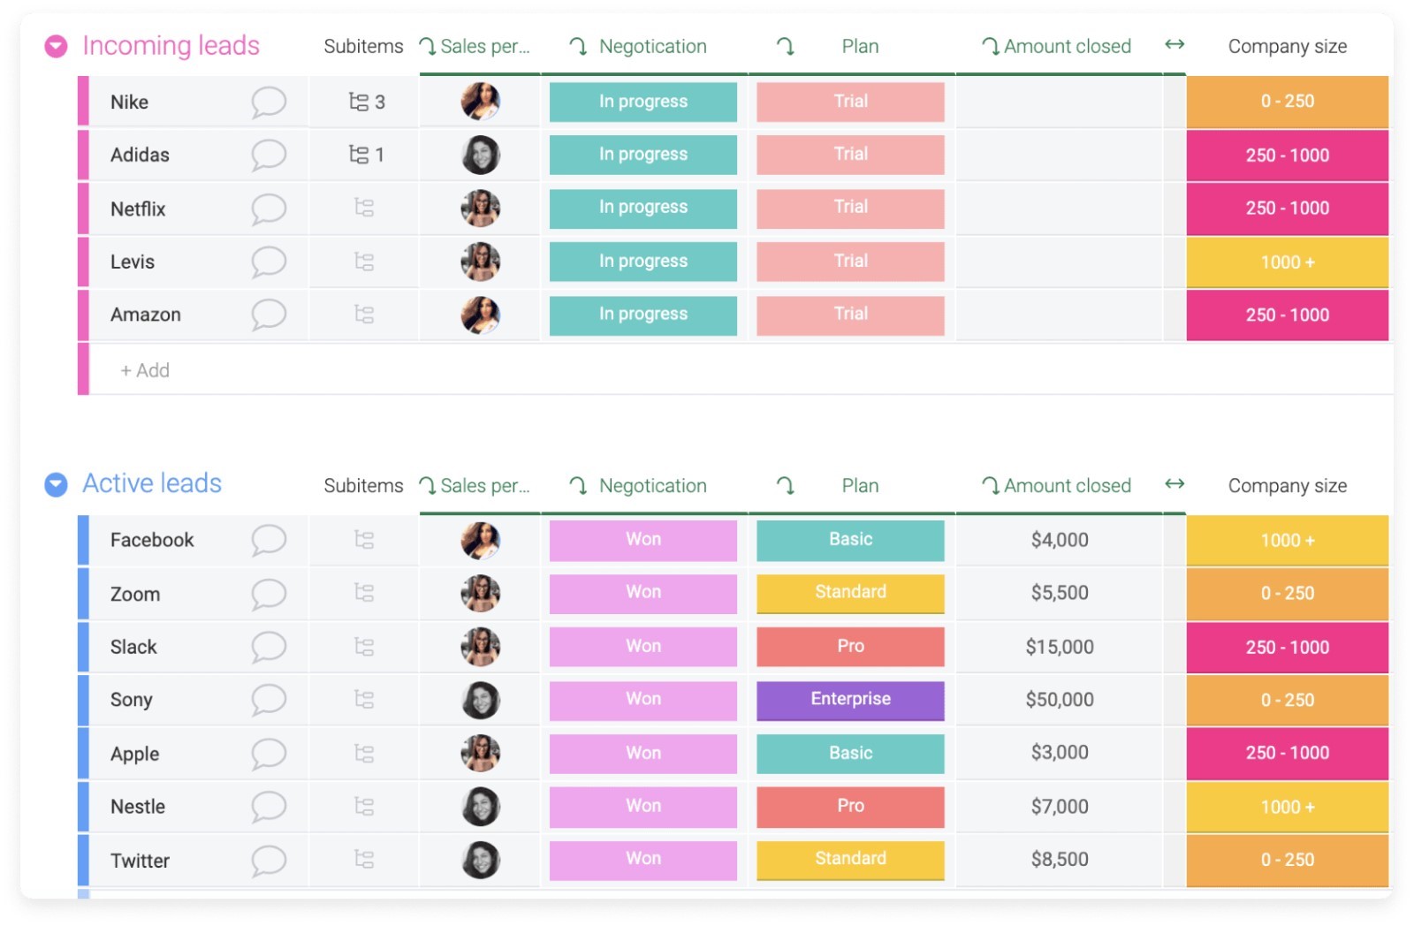Open Nike's In progress negotiation status
Viewport: 1414px width, 926px height.
point(643,102)
